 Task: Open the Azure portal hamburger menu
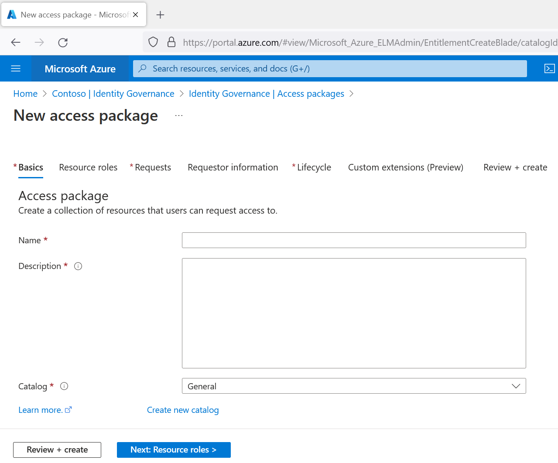tap(16, 68)
